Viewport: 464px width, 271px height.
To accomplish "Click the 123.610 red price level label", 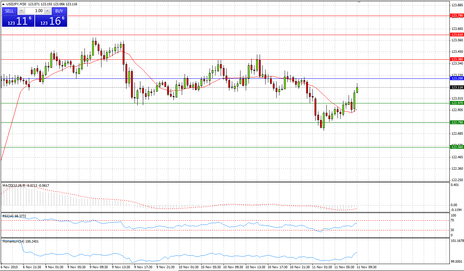I will [457, 35].
